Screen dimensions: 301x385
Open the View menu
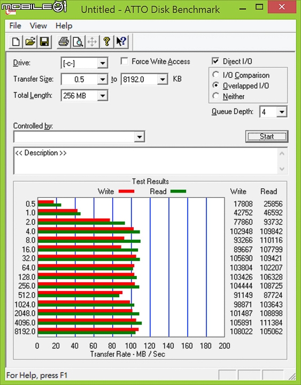pyautogui.click(x=38, y=26)
